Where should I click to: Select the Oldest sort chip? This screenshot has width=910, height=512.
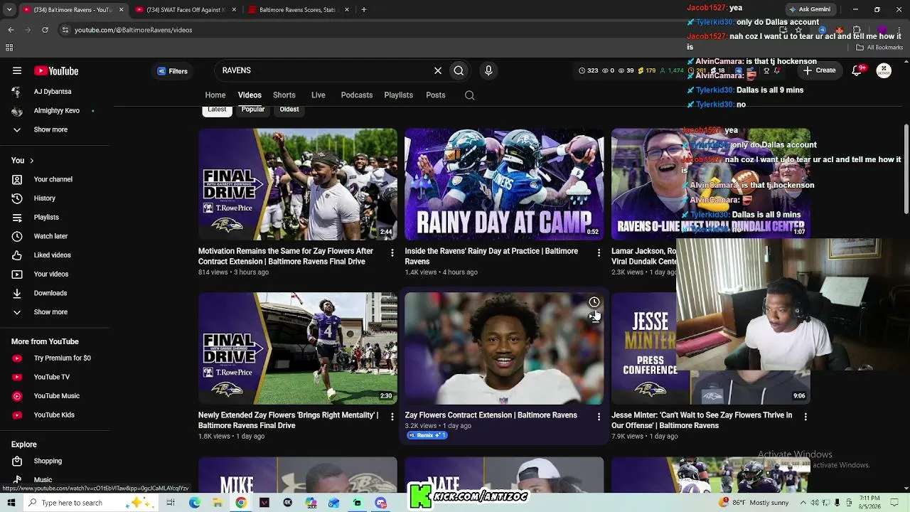tap(289, 110)
